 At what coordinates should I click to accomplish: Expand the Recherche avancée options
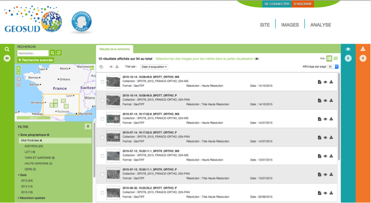[x=35, y=60]
